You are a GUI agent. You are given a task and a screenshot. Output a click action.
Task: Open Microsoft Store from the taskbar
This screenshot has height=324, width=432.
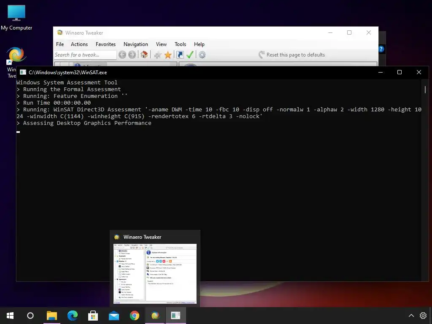click(93, 316)
